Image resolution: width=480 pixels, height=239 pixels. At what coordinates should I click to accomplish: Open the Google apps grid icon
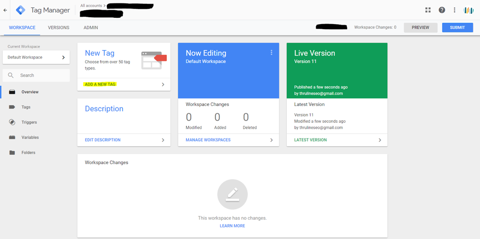coord(428,10)
